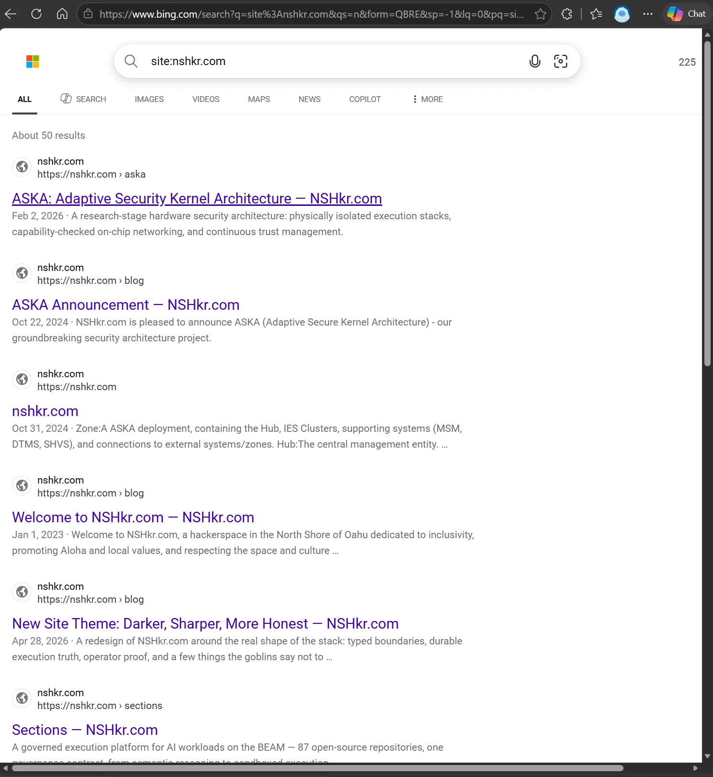Screen dimensions: 713x777
Task: Click the https://nshkr.com › sections URL
Action: tap(100, 706)
